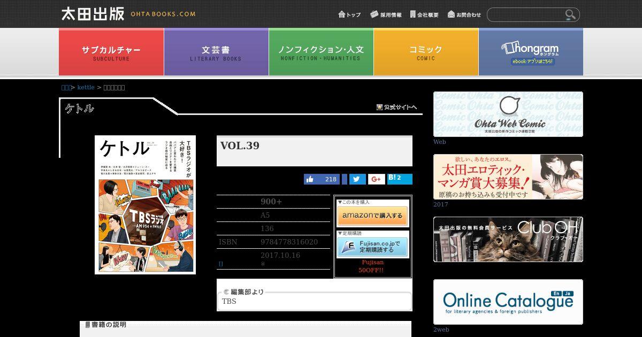The height and width of the screenshot is (337, 642).
Task: Open お問合わせ contact page
Action: click(x=464, y=14)
